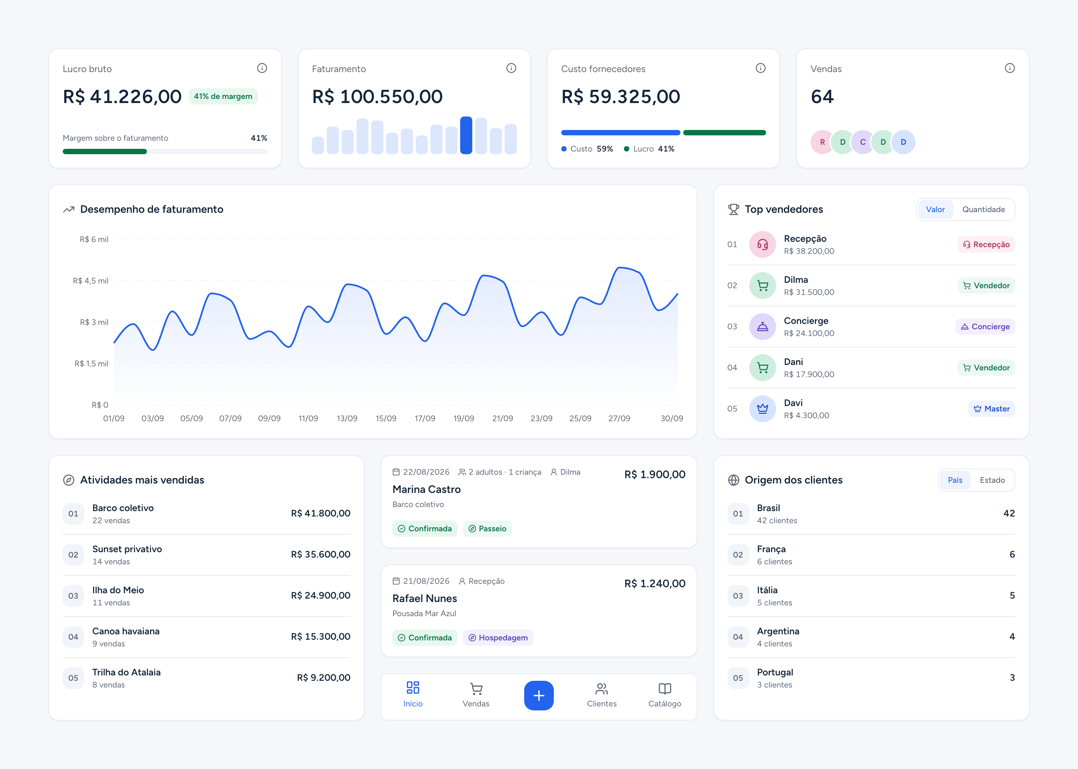
Task: Open the Rafael Nunes sale name
Action: click(x=424, y=599)
